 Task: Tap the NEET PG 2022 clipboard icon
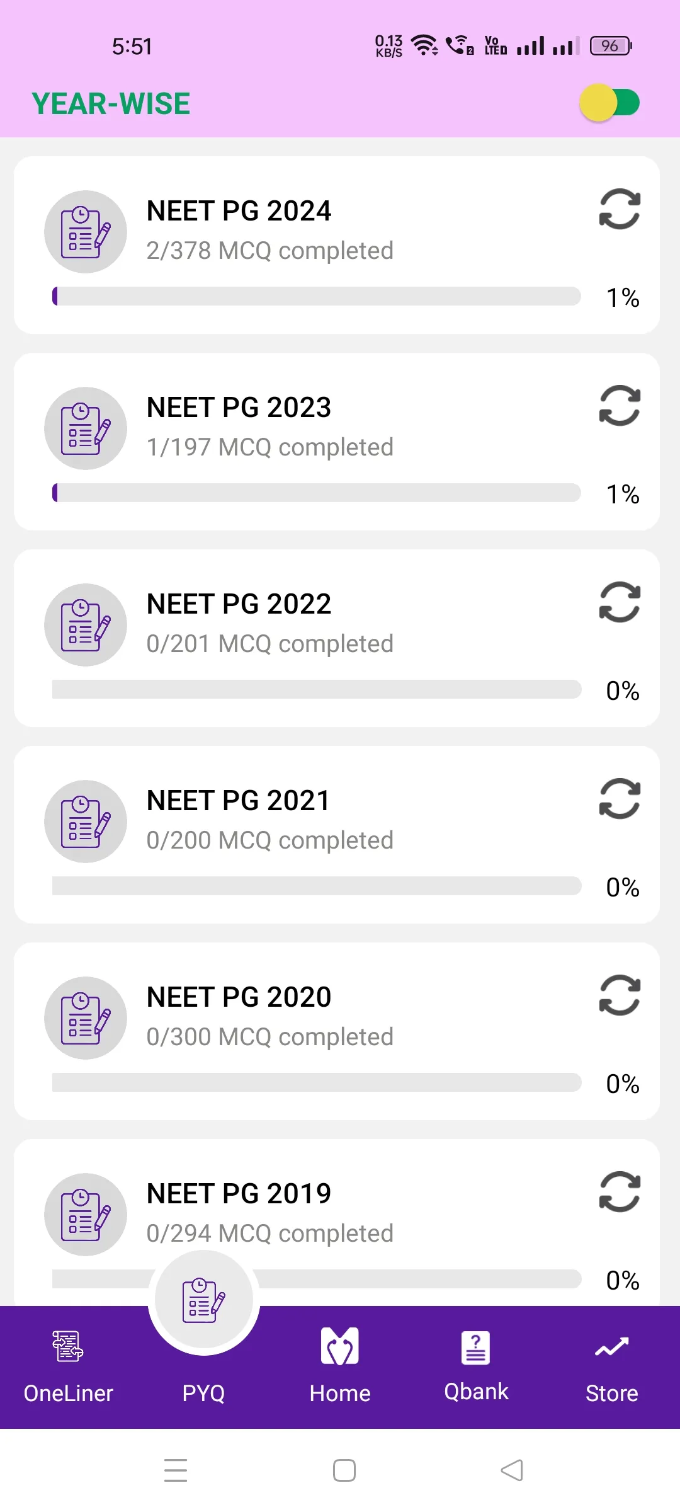(x=86, y=625)
